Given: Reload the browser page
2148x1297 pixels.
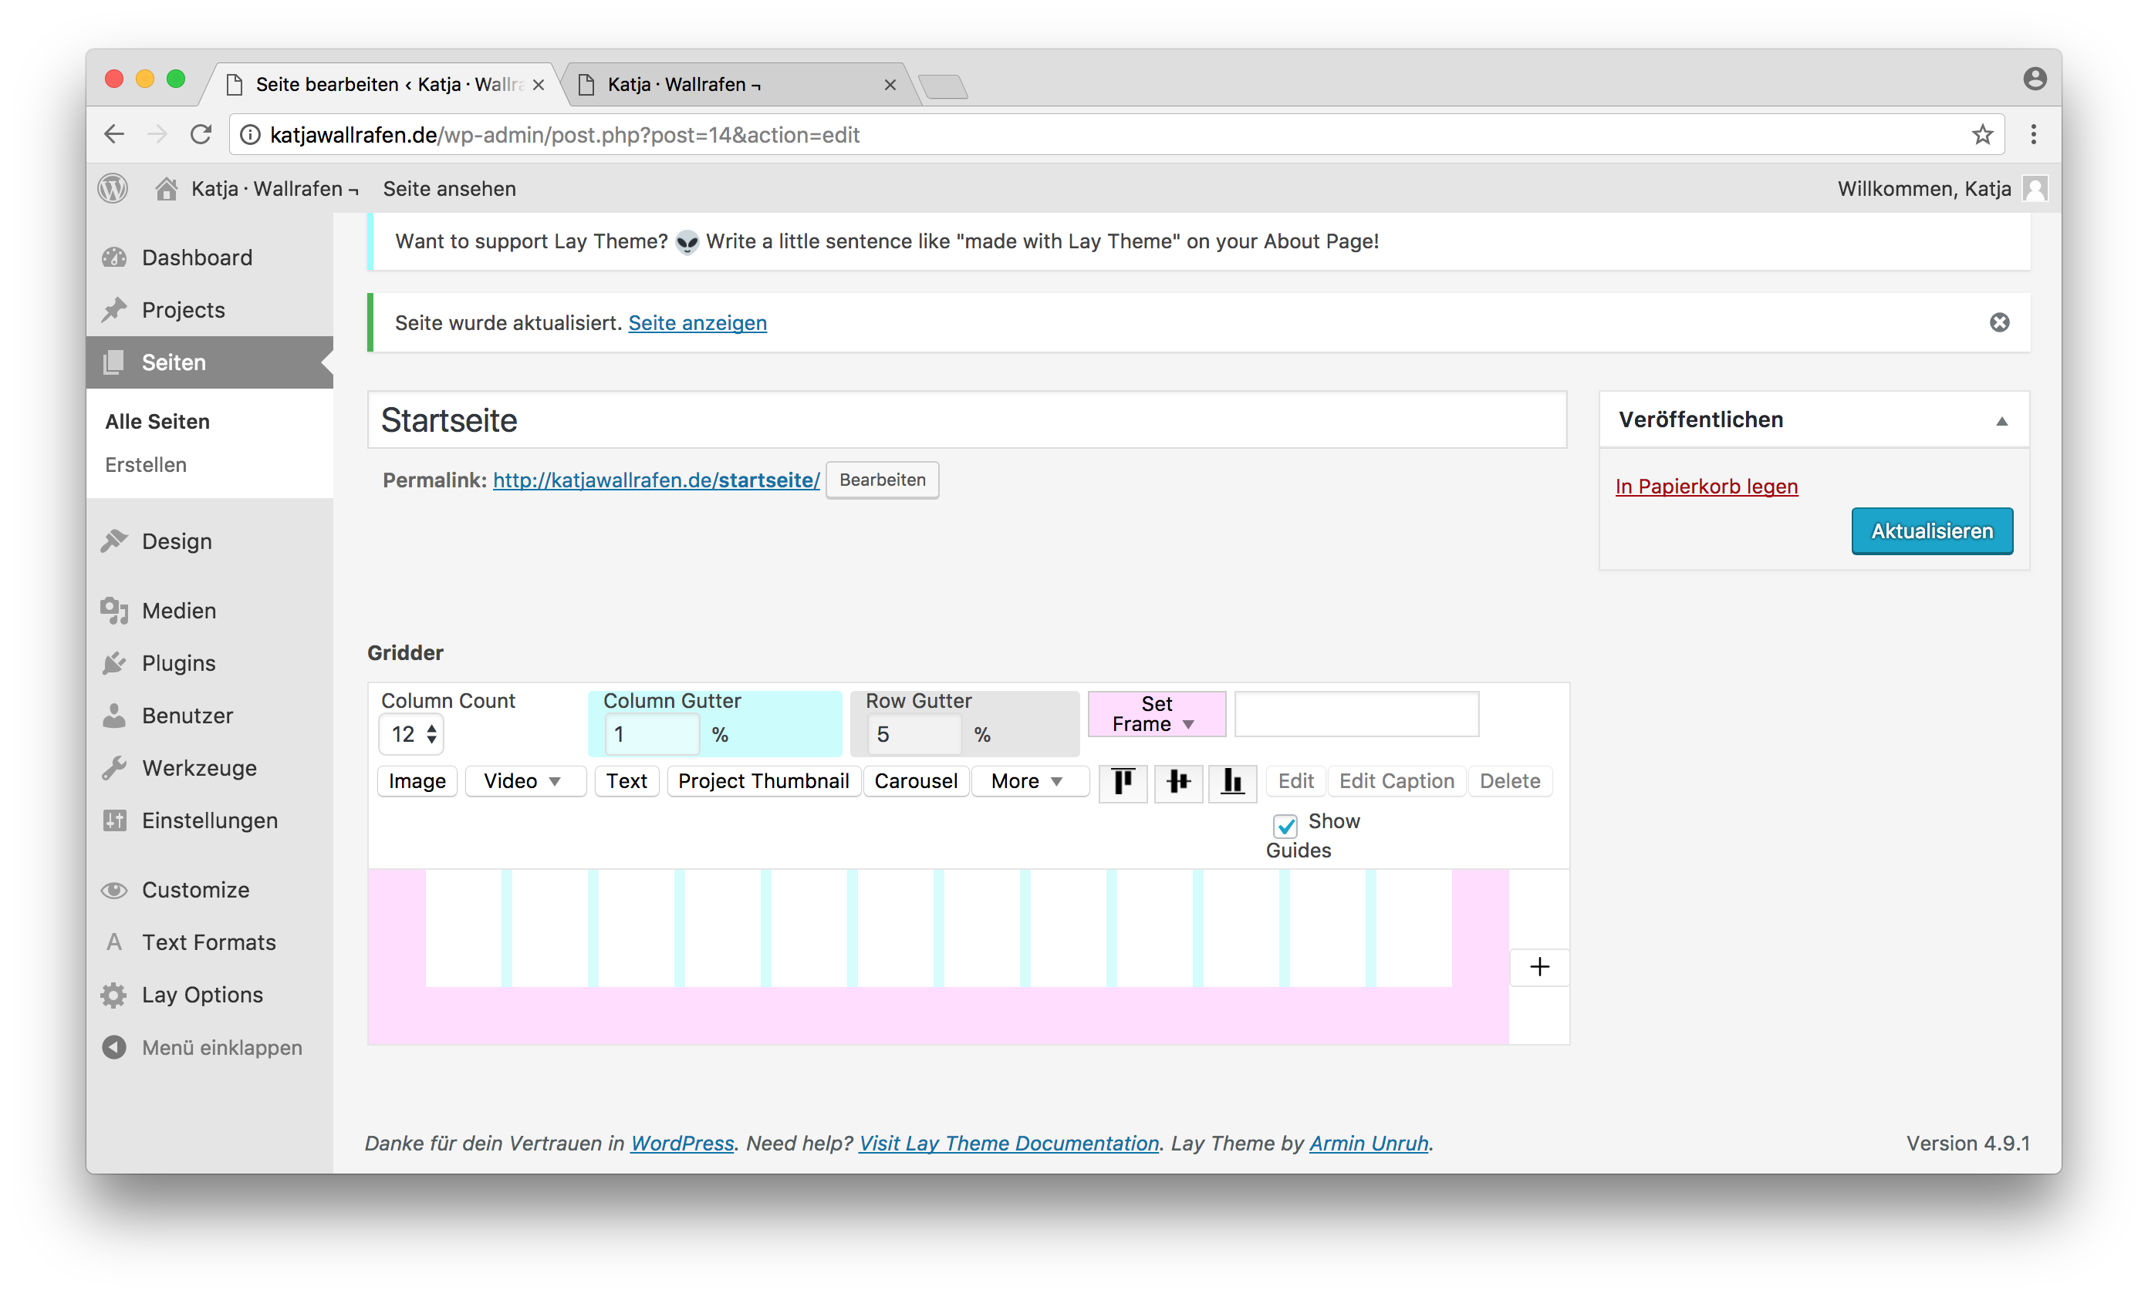Looking at the screenshot, I should (x=201, y=135).
